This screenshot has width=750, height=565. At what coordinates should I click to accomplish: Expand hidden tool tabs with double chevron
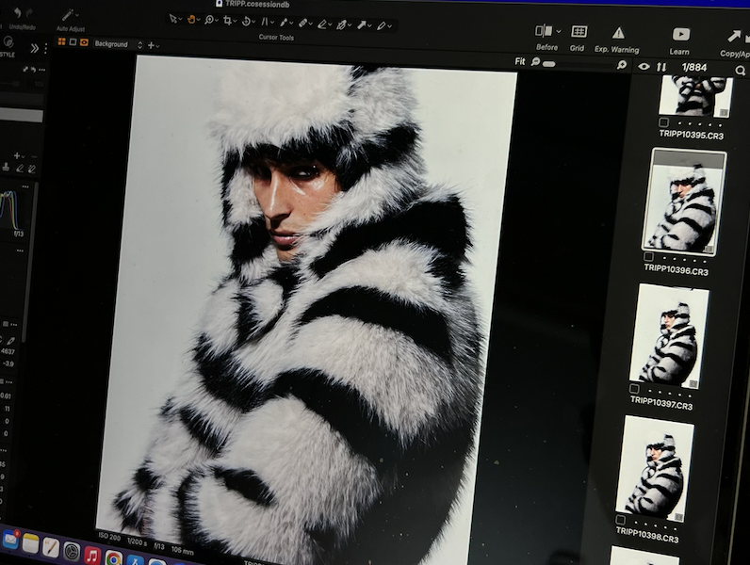[35, 48]
